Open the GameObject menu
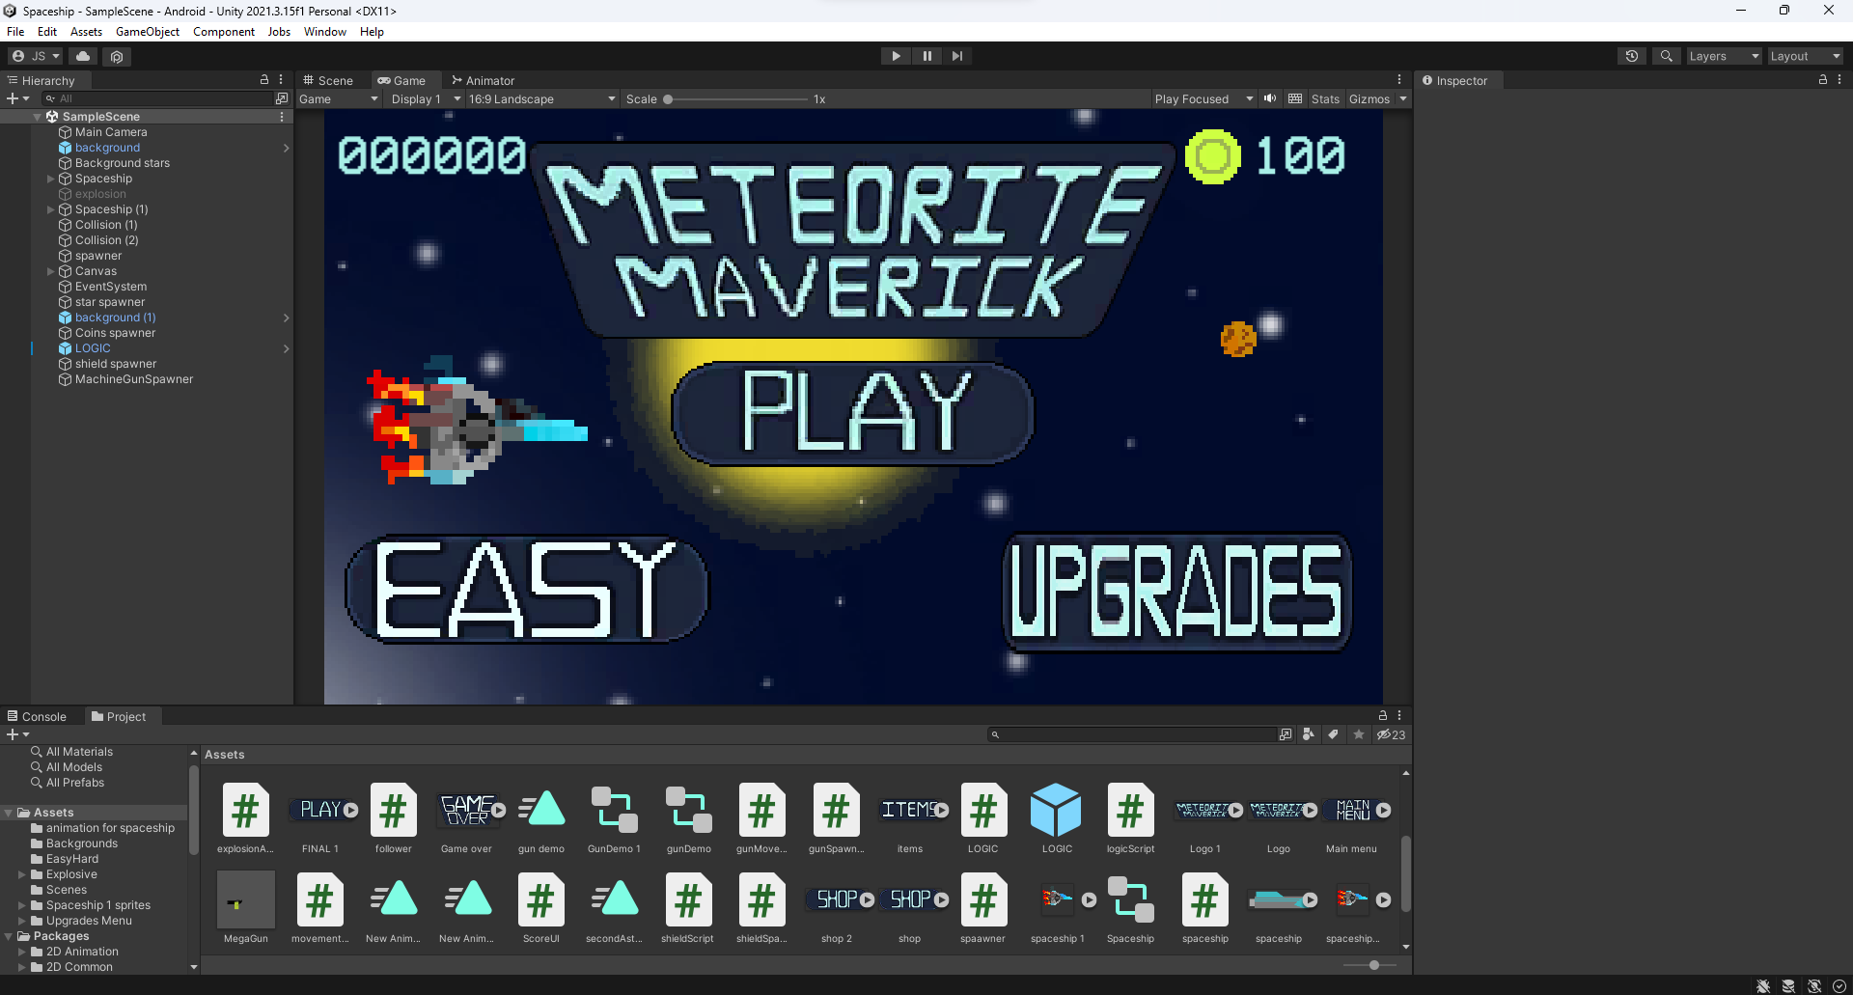 [147, 32]
